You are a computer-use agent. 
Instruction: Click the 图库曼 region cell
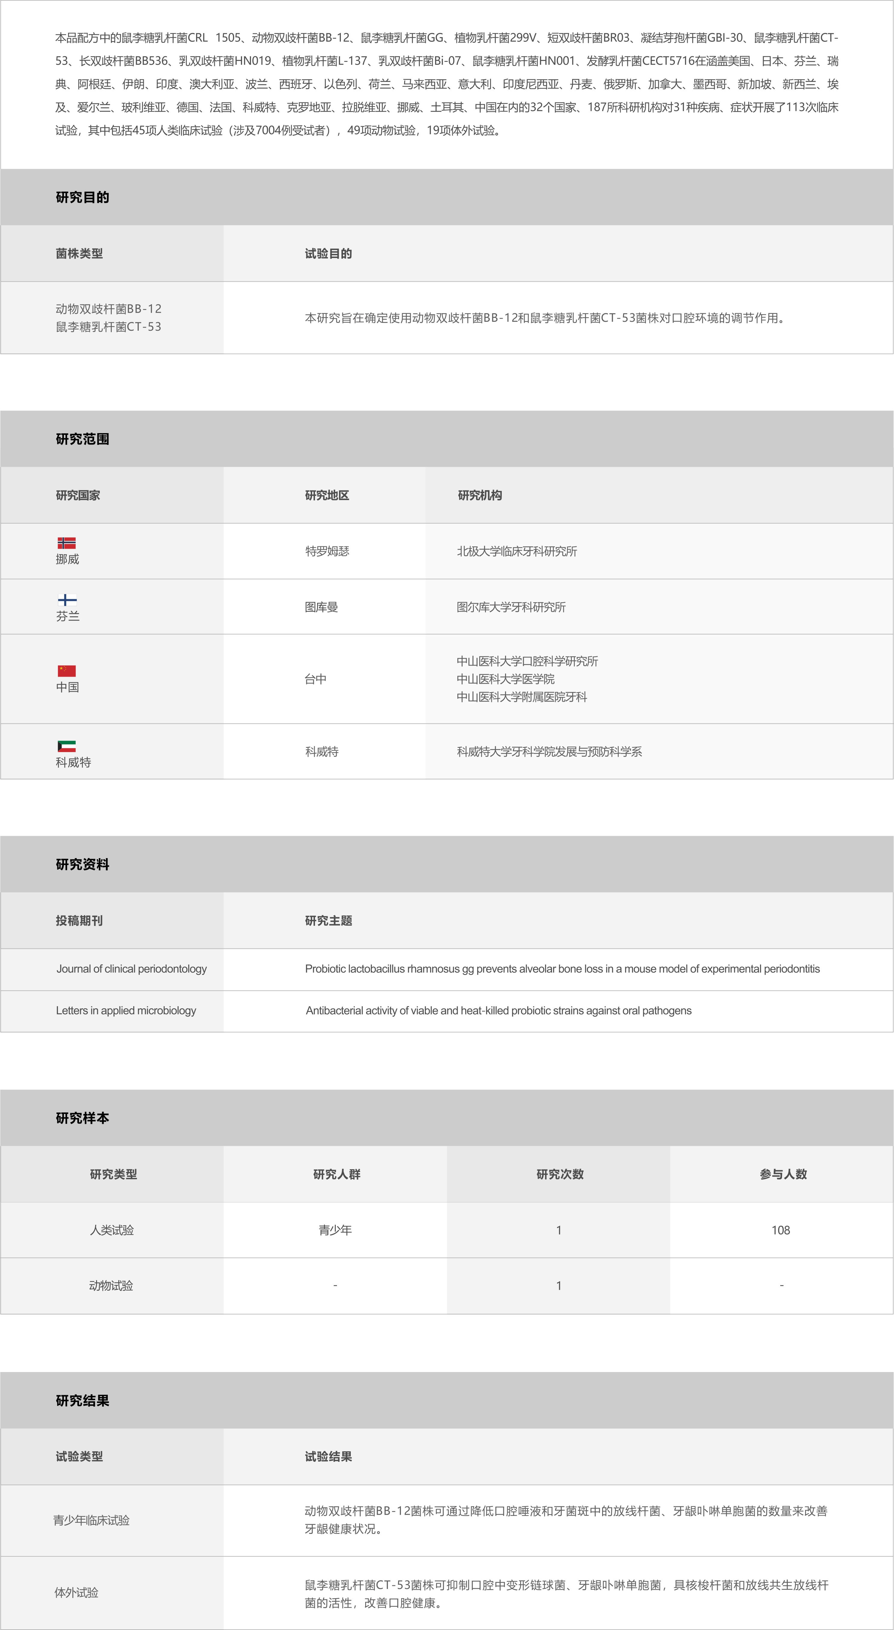pyautogui.click(x=321, y=607)
